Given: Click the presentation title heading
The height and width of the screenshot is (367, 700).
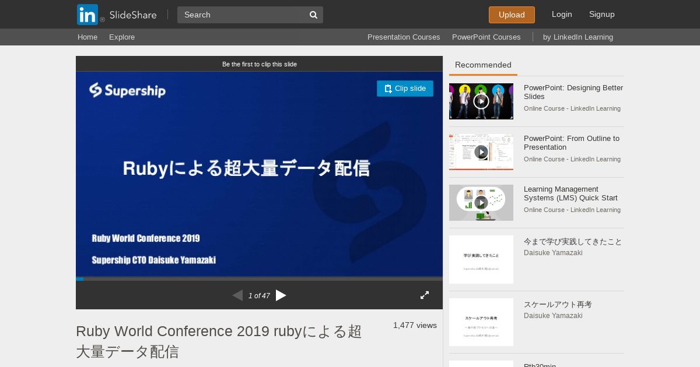Looking at the screenshot, I should coord(219,341).
